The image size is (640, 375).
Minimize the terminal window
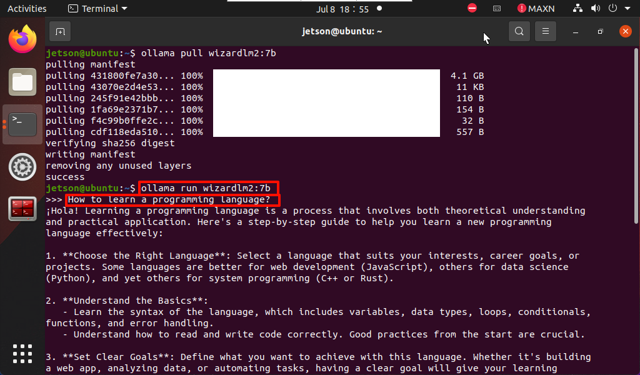click(576, 31)
